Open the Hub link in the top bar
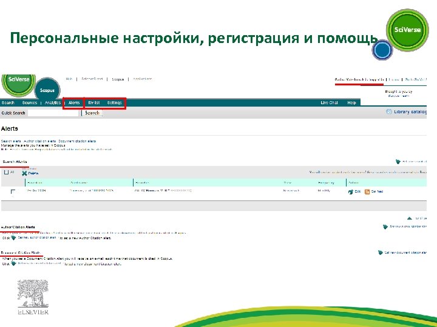Image resolution: width=437 pixels, height=327 pixels. 69,79
